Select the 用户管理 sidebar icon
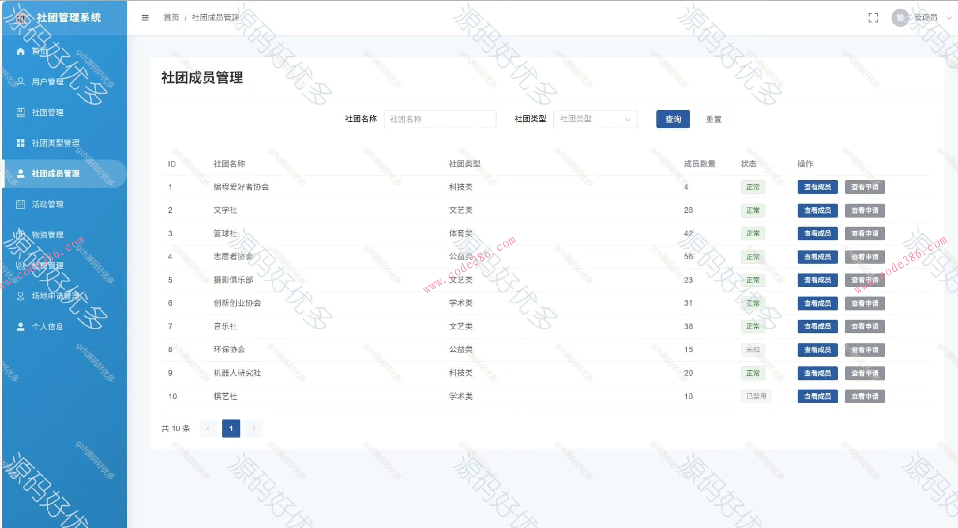Viewport: 958px width, 528px height. (21, 81)
